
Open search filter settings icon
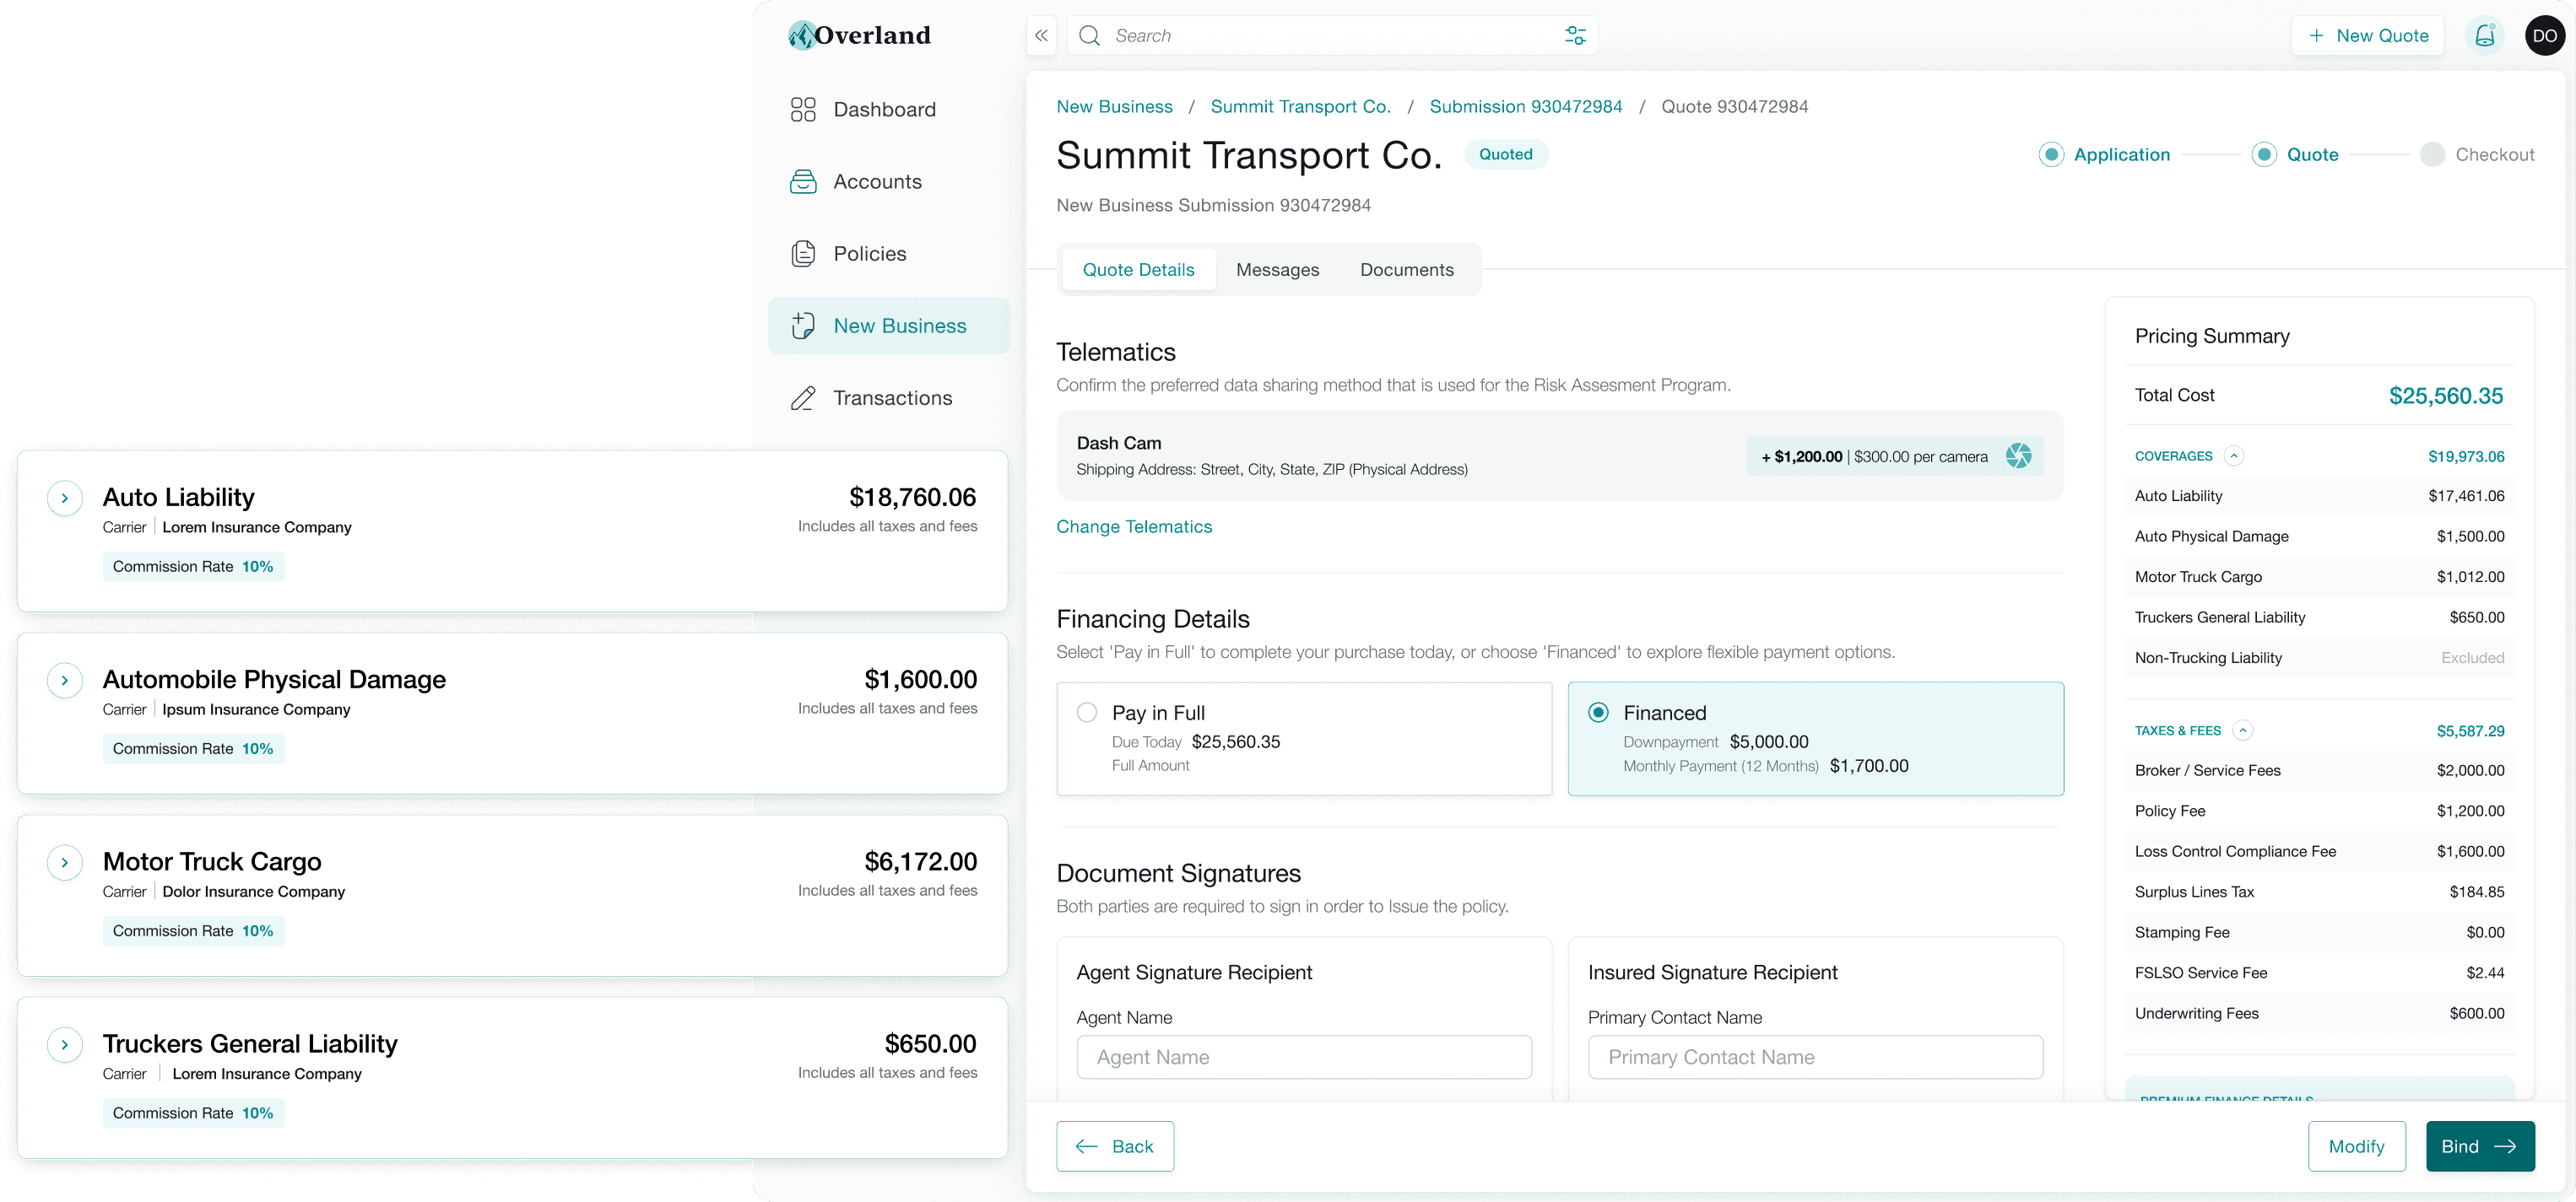[x=1575, y=36]
